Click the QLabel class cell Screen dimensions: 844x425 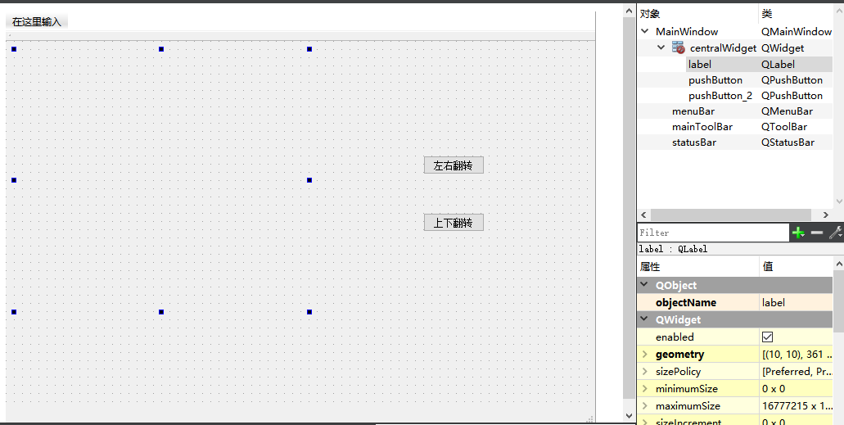point(778,65)
